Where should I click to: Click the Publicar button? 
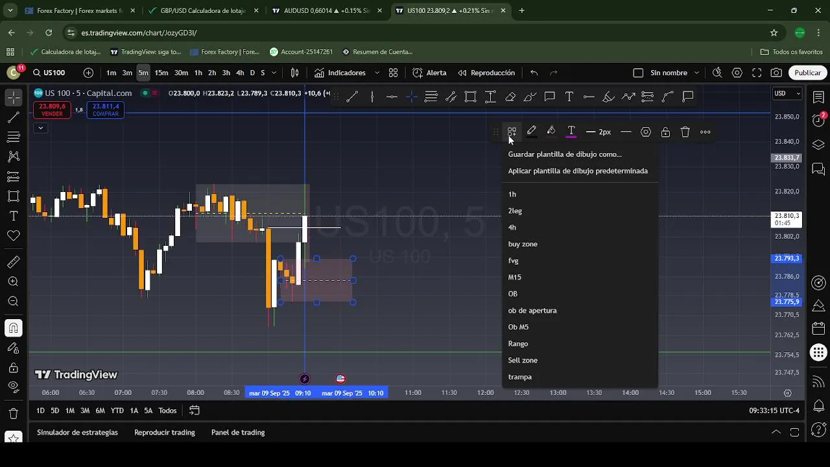click(807, 73)
